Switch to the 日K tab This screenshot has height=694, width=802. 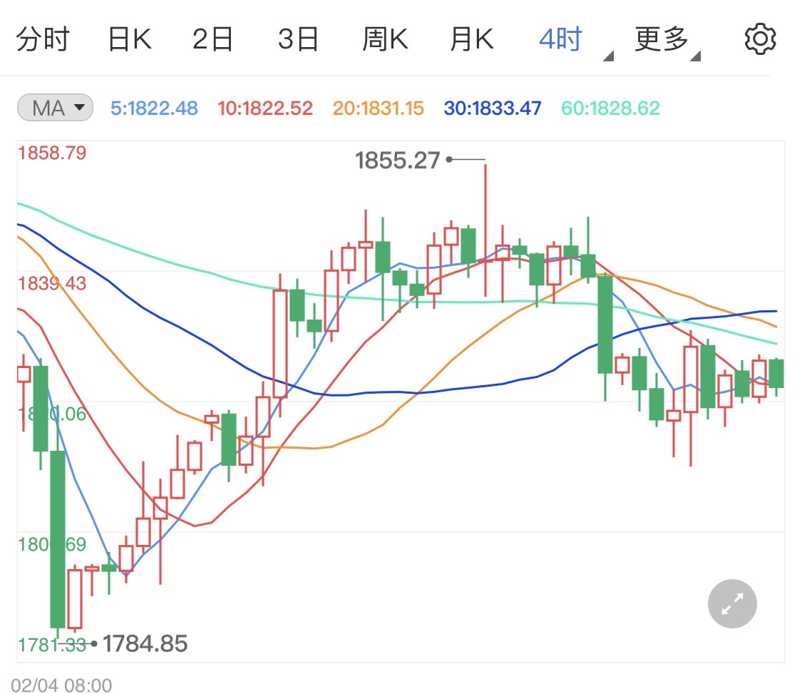click(130, 39)
